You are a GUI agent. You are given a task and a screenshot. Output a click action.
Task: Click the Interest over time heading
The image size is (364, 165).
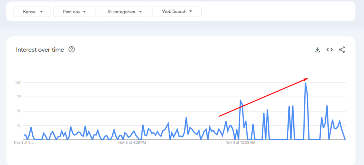(x=40, y=50)
